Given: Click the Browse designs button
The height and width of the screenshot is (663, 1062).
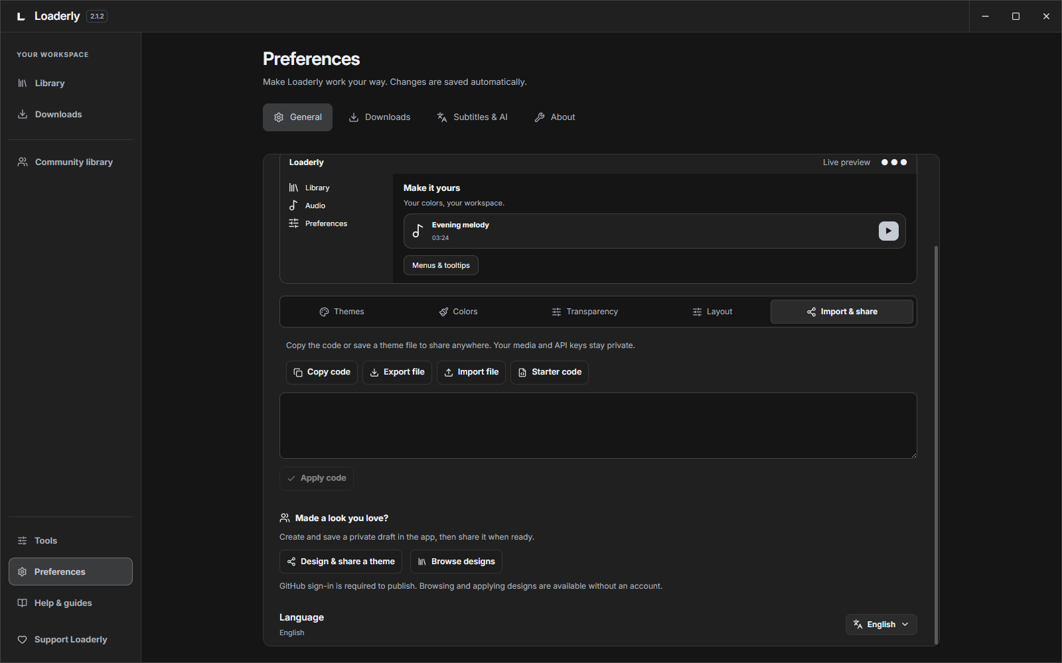Looking at the screenshot, I should (456, 562).
